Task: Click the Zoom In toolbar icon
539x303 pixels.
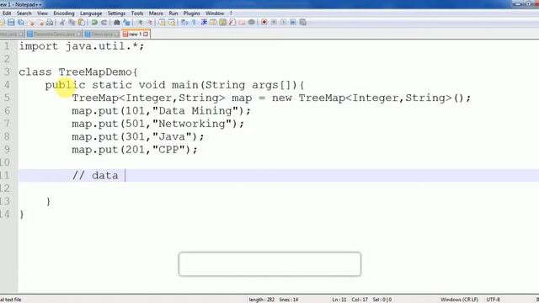Action: pos(141,23)
